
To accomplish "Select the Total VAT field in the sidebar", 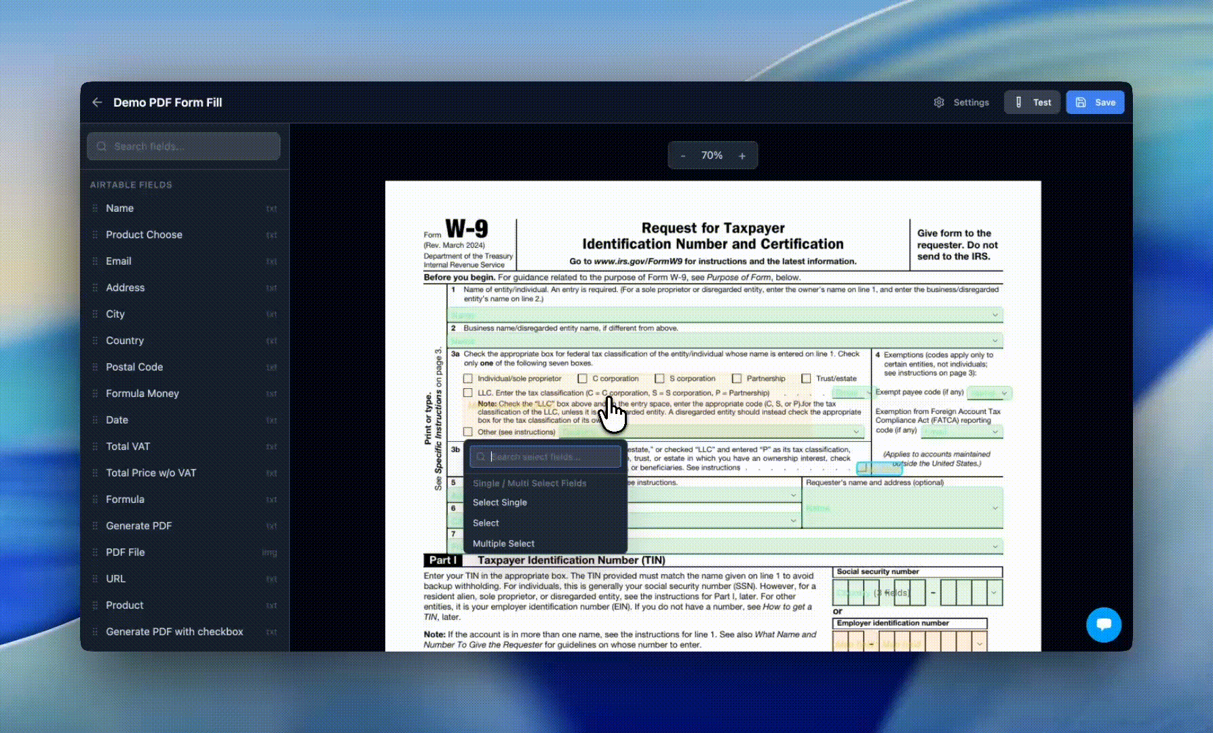I will [x=185, y=447].
